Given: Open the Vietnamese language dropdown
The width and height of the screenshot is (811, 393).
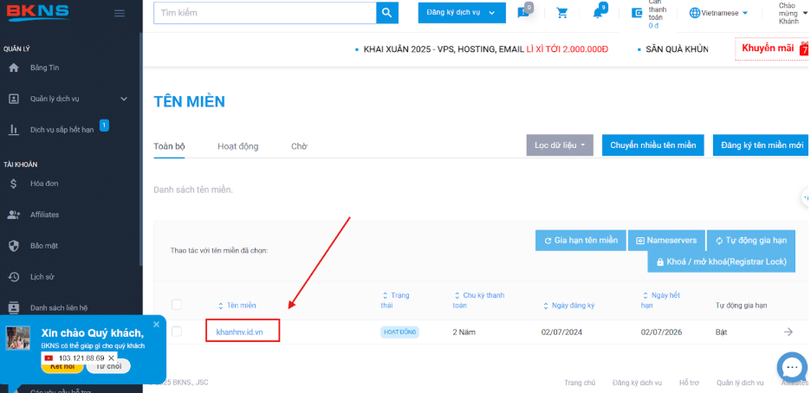Looking at the screenshot, I should [719, 13].
